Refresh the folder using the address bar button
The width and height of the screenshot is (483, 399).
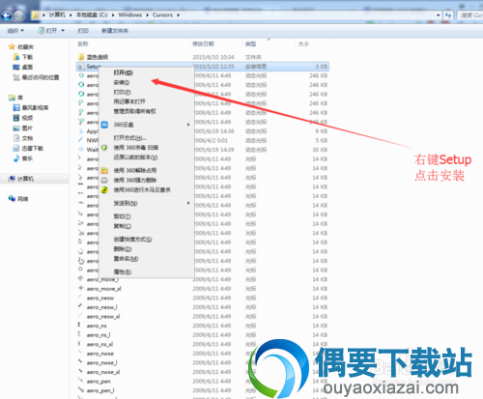448,15
